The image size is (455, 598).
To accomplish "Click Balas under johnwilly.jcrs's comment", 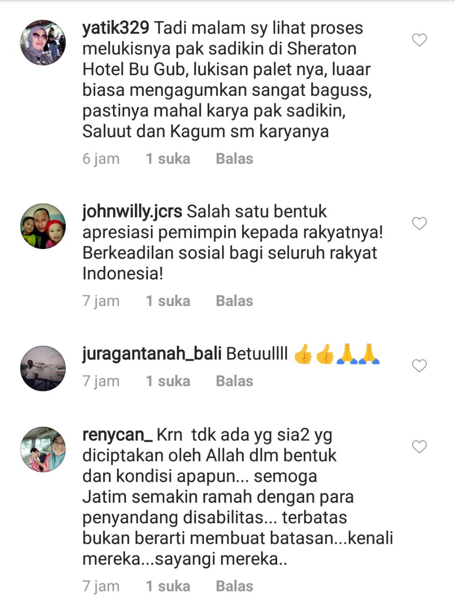I will click(234, 301).
